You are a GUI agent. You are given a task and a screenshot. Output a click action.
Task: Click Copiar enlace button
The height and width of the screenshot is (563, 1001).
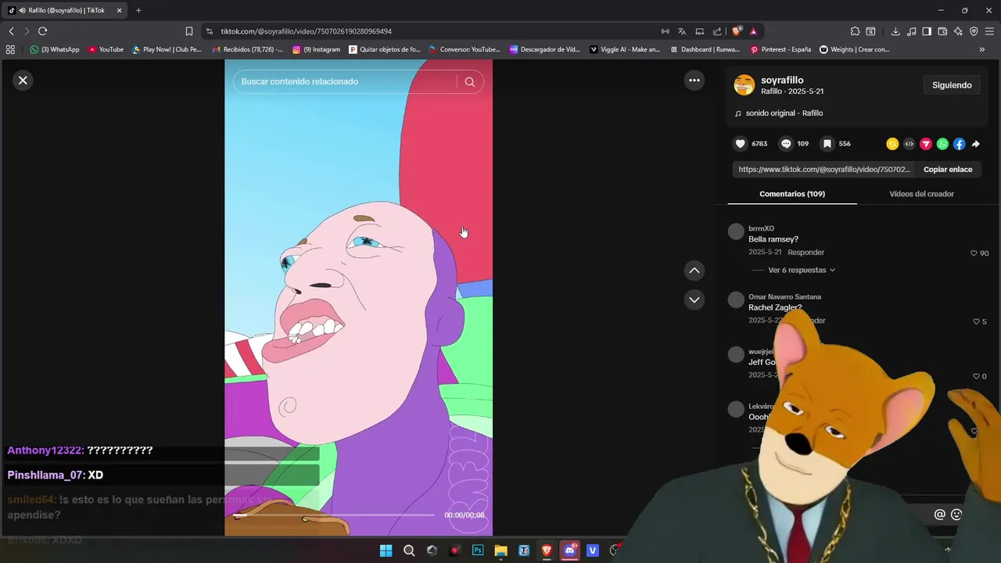(948, 170)
